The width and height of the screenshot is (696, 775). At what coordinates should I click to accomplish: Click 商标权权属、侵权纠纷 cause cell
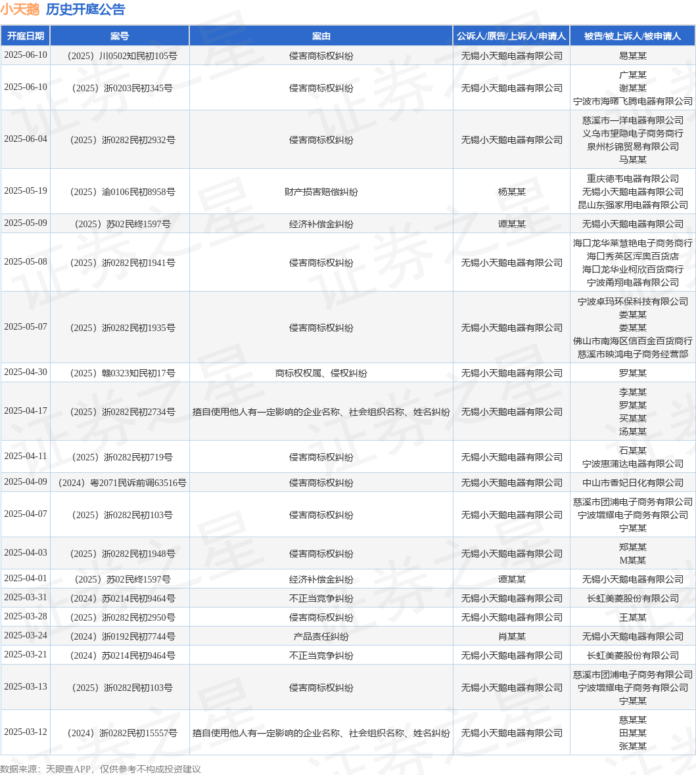(321, 373)
